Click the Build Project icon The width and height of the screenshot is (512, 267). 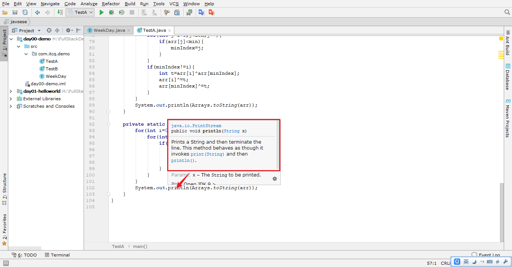[x=60, y=12]
